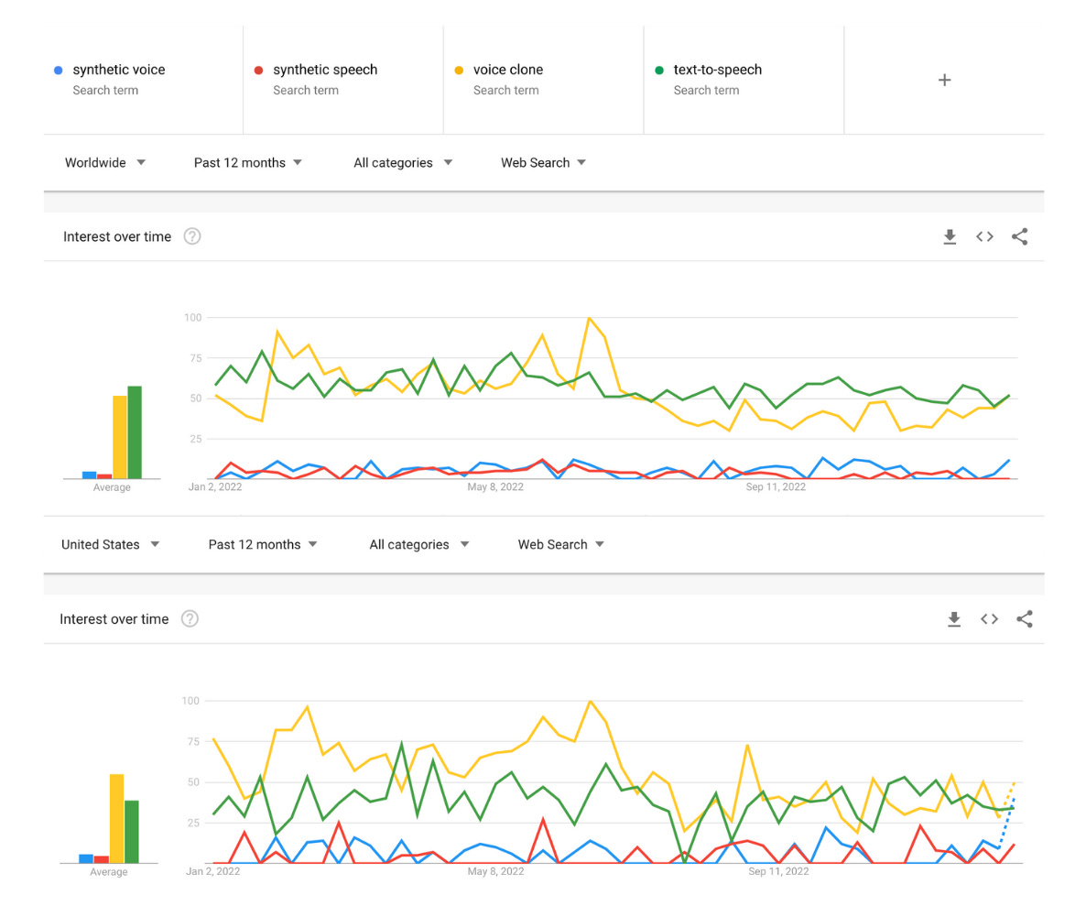The width and height of the screenshot is (1086, 917).
Task: Click the worldwide Interest over time heading
Action: 117,237
